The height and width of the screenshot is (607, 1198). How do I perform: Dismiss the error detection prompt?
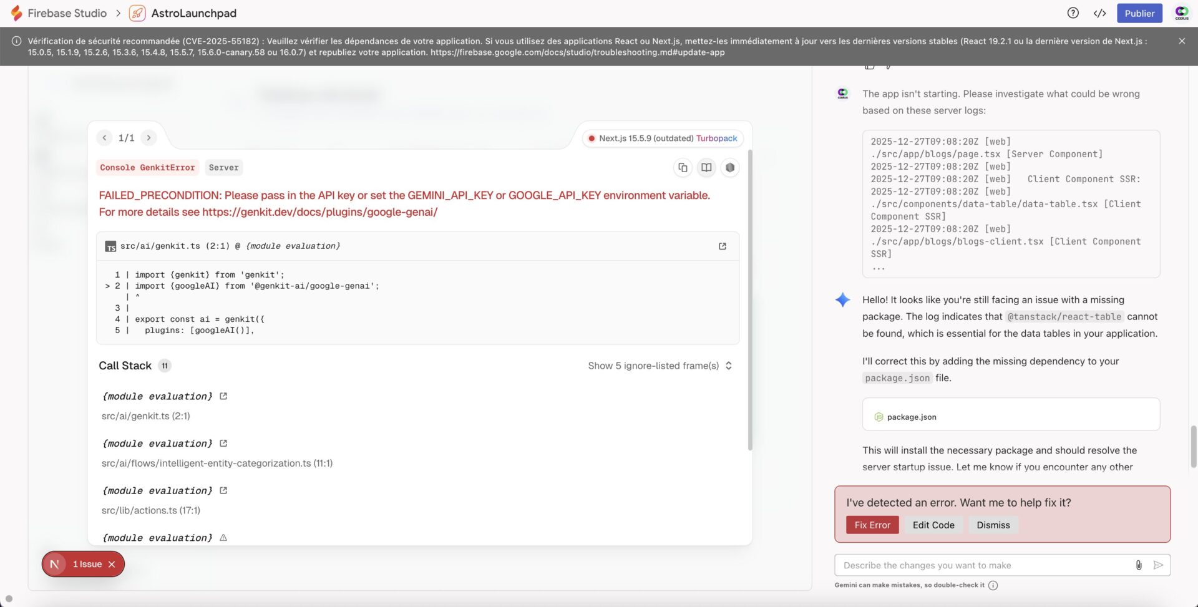(992, 525)
